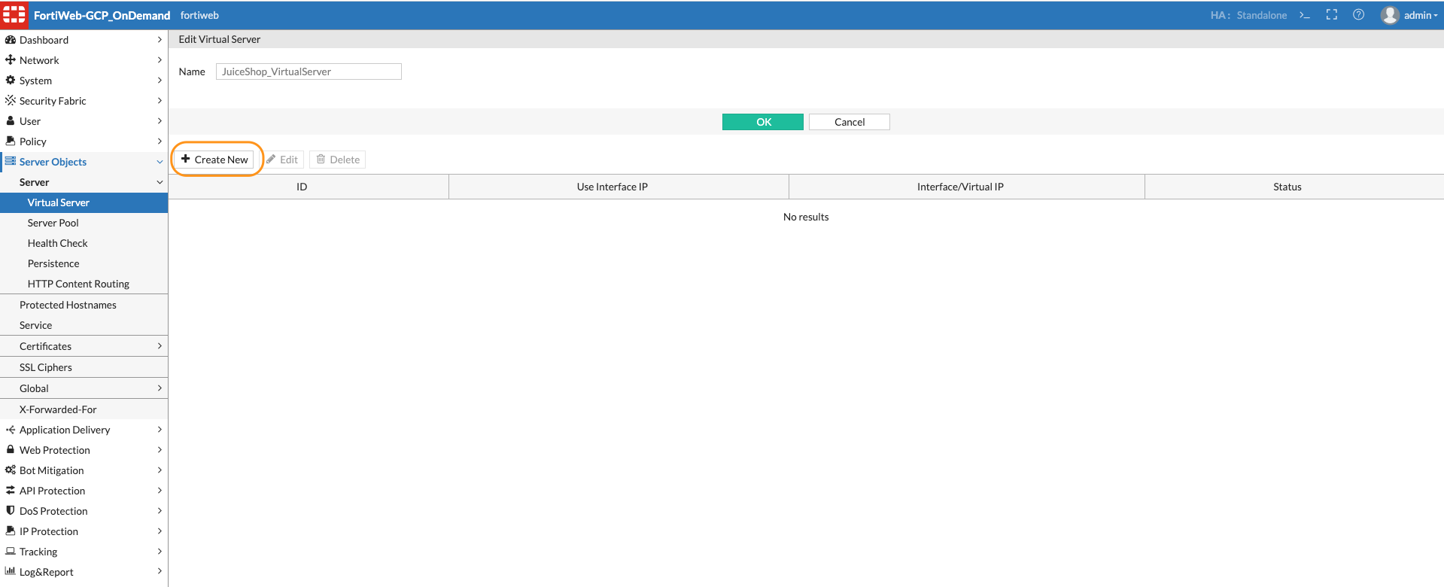Open the admin account dropdown
The image size is (1444, 587).
coord(1421,15)
